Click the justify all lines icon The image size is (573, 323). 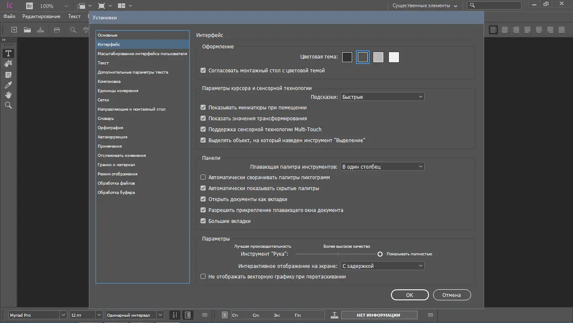(x=562, y=30)
